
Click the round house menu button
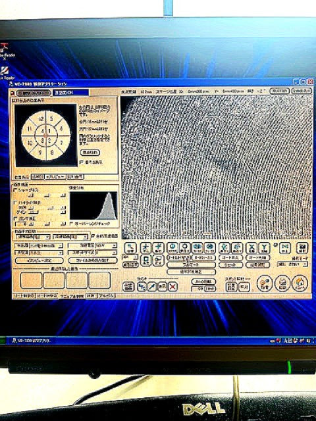300,284
